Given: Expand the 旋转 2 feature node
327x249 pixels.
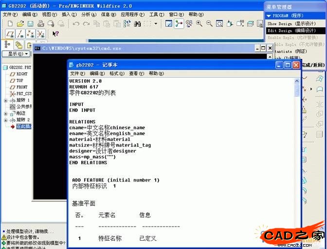Looking at the screenshot, I should 6,120.
